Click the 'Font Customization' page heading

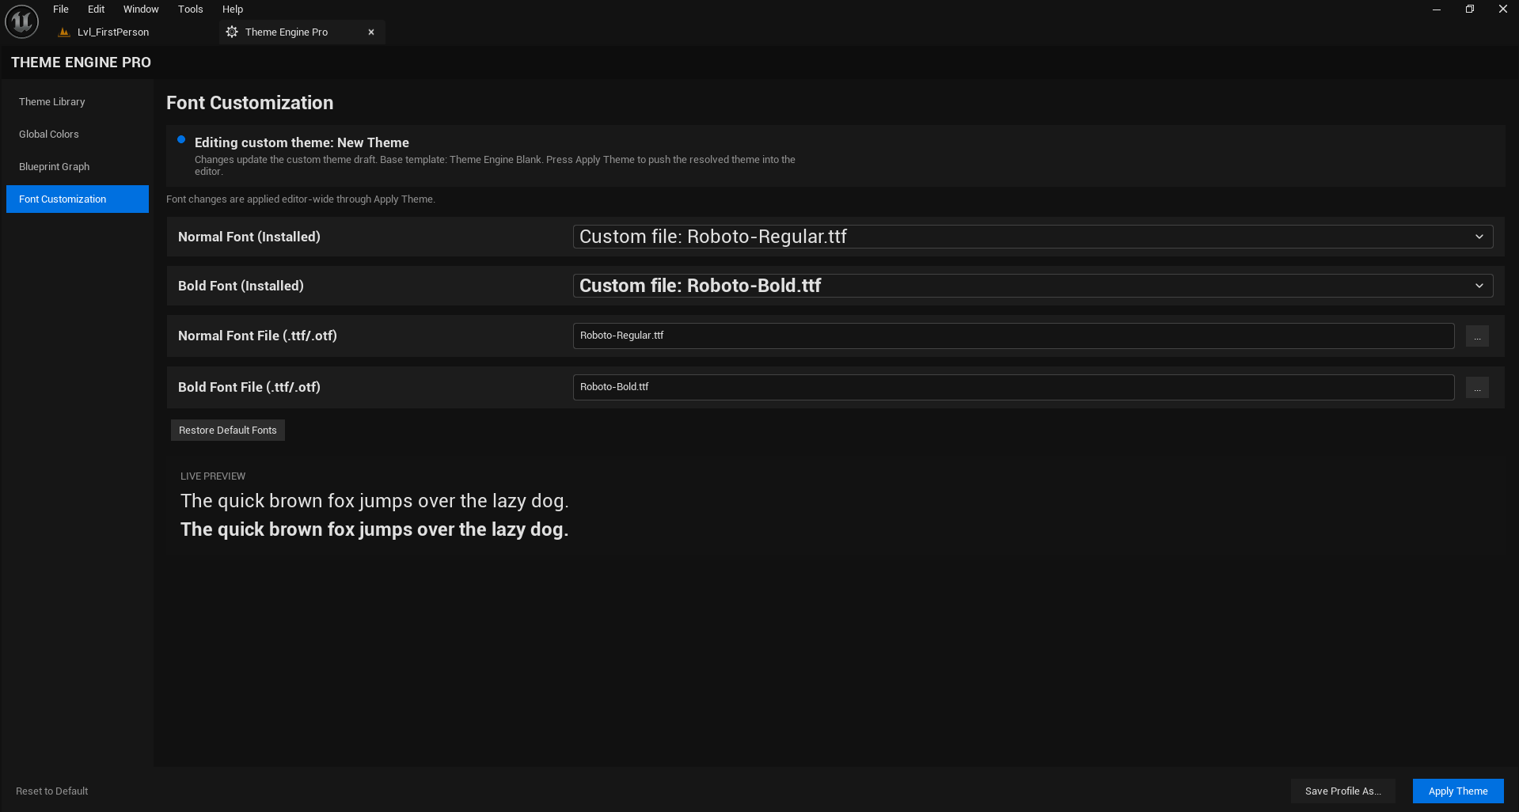click(249, 103)
